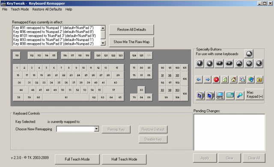
Task: Click the My Computer specialty icon
Action: point(220,95)
